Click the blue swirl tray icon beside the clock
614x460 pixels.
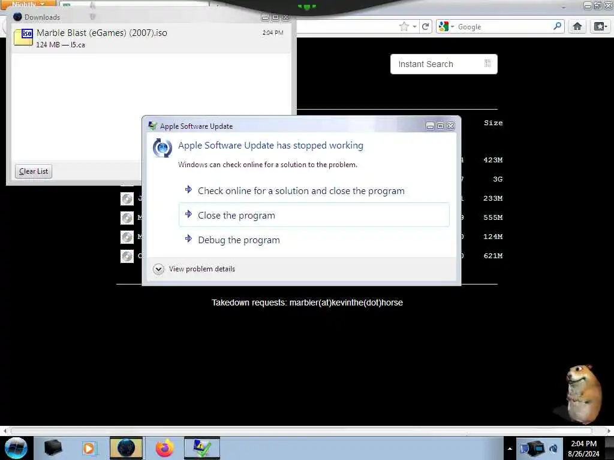553,449
